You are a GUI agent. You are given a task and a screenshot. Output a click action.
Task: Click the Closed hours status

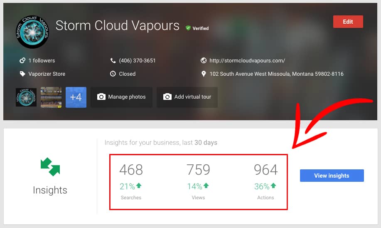pyautogui.click(x=127, y=74)
